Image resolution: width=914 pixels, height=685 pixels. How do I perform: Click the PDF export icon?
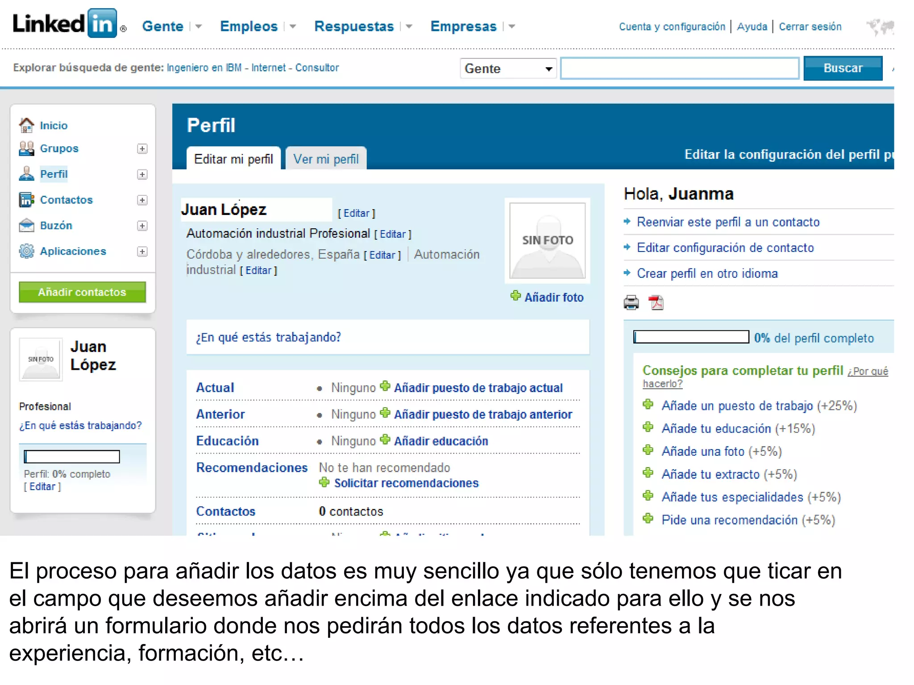tap(656, 303)
